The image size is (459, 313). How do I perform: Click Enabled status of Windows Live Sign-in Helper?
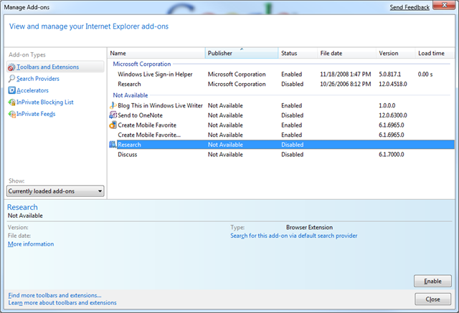(292, 74)
